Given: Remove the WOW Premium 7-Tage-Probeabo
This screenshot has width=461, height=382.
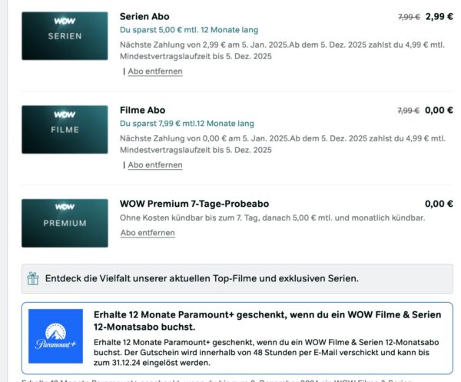Looking at the screenshot, I should pyautogui.click(x=148, y=233).
